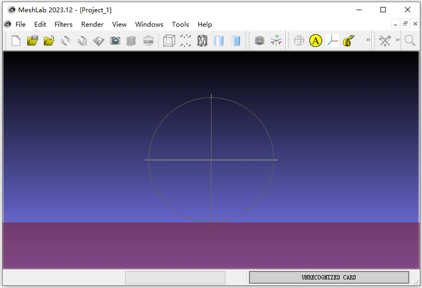This screenshot has width=422, height=288.
Task: Restore the inner Project_1 document window
Action: (405, 24)
